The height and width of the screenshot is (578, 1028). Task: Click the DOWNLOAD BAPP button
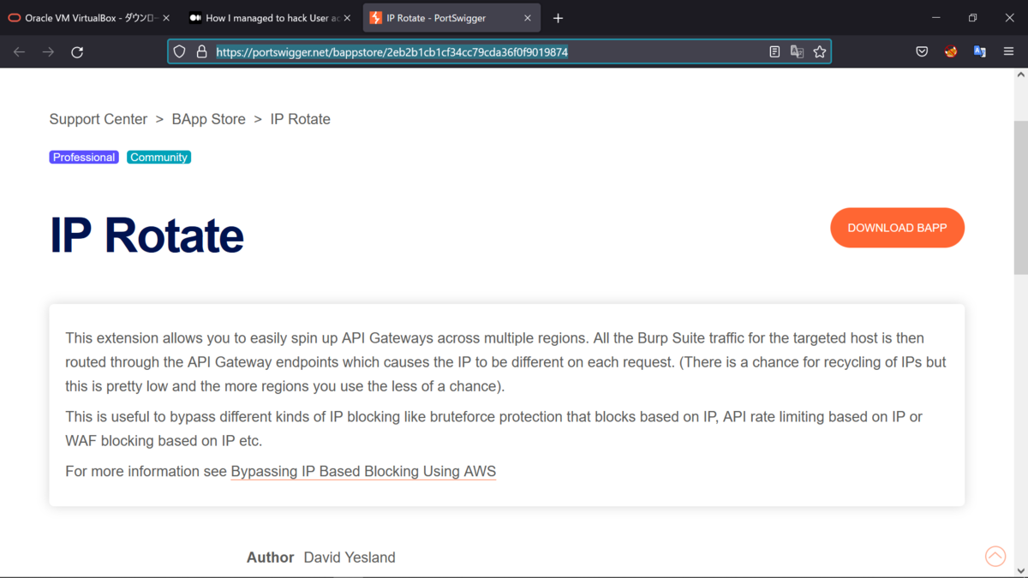point(897,228)
